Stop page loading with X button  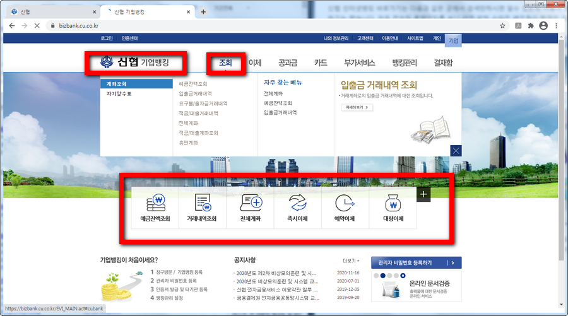click(x=37, y=26)
